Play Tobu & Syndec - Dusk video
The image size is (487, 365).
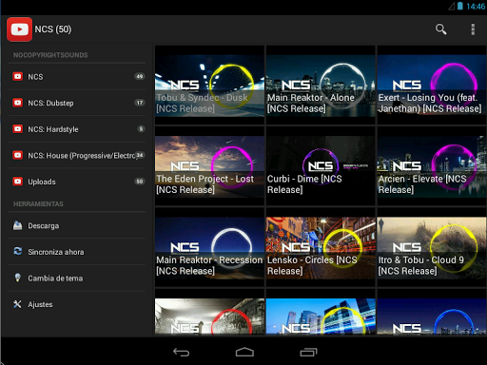pos(209,86)
